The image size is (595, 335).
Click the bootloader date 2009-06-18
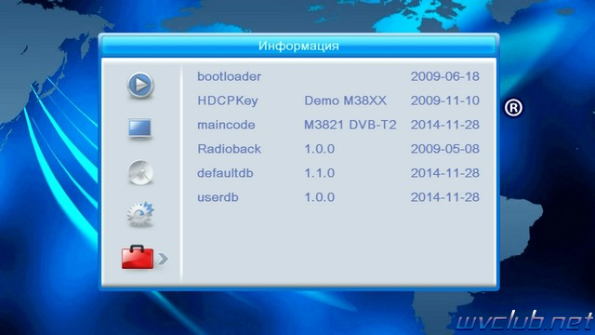444,76
